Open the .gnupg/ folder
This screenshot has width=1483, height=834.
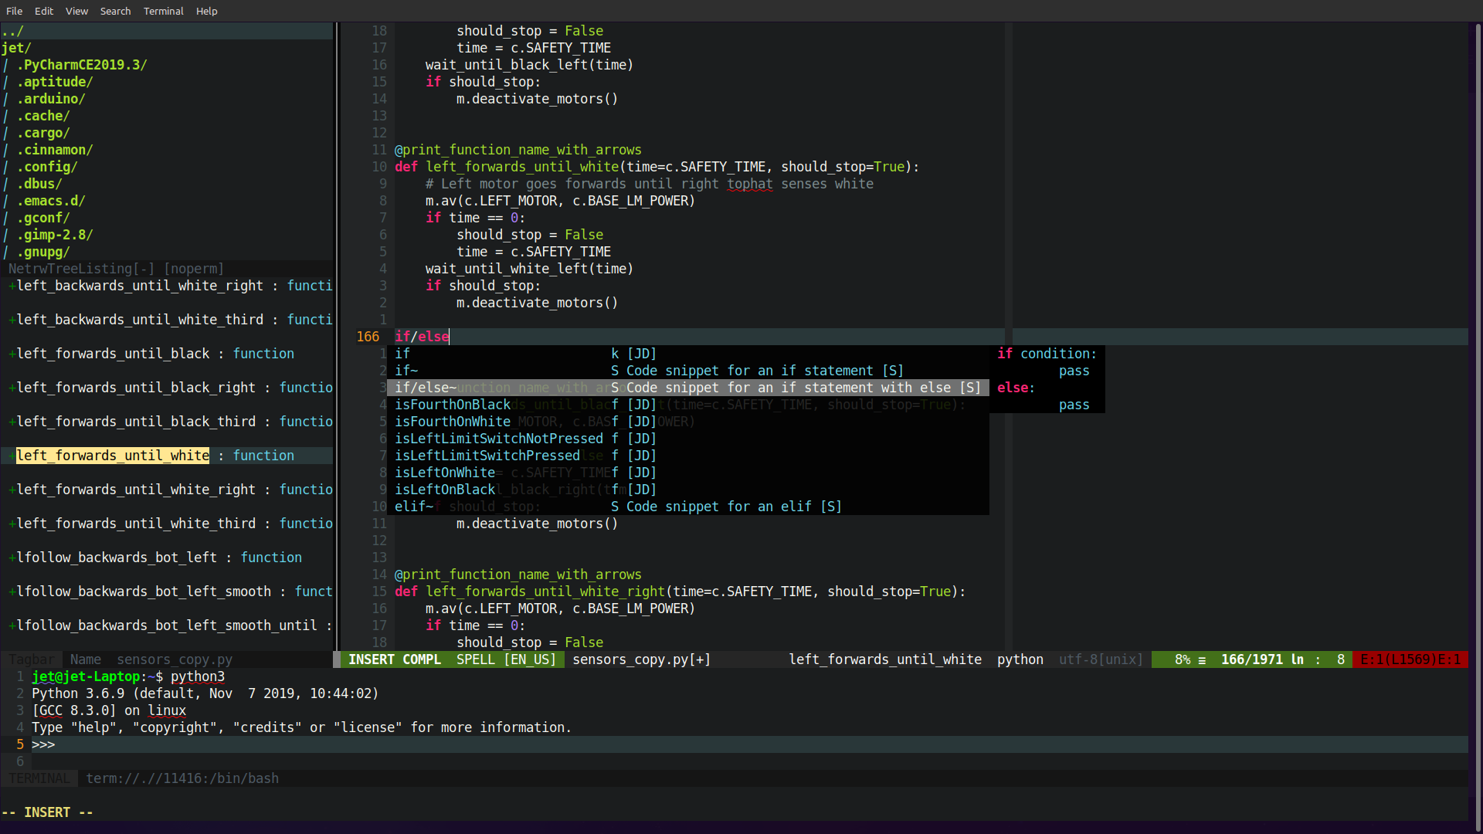(x=43, y=252)
